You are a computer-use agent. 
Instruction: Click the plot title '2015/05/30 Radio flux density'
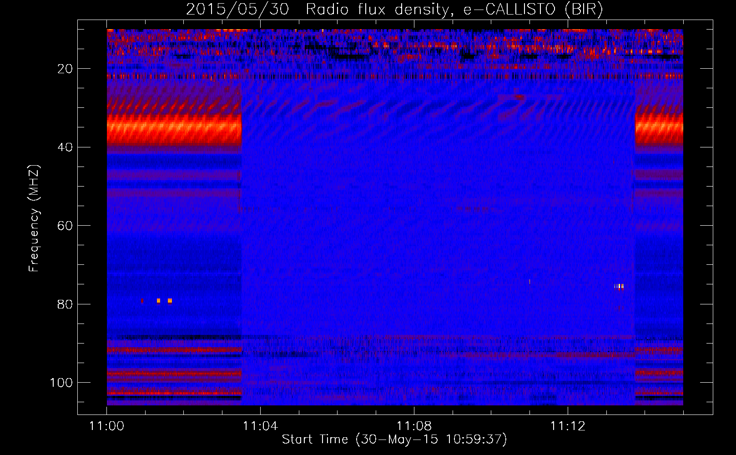click(394, 10)
